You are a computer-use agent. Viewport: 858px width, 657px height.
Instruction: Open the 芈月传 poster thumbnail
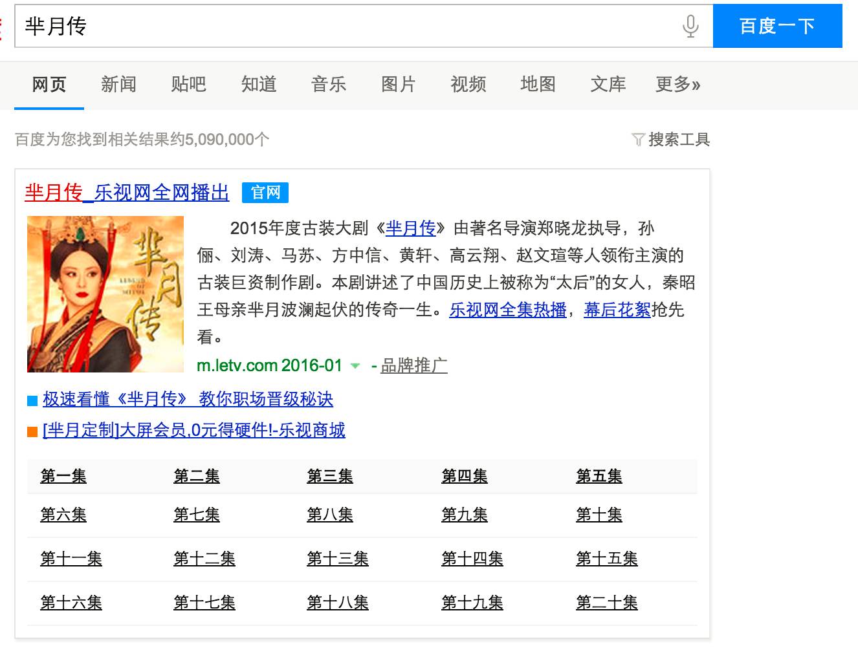(105, 294)
